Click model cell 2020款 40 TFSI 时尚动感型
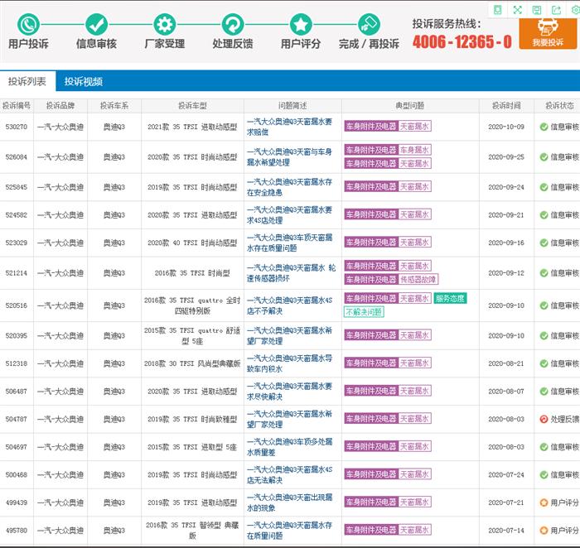 tap(192, 243)
